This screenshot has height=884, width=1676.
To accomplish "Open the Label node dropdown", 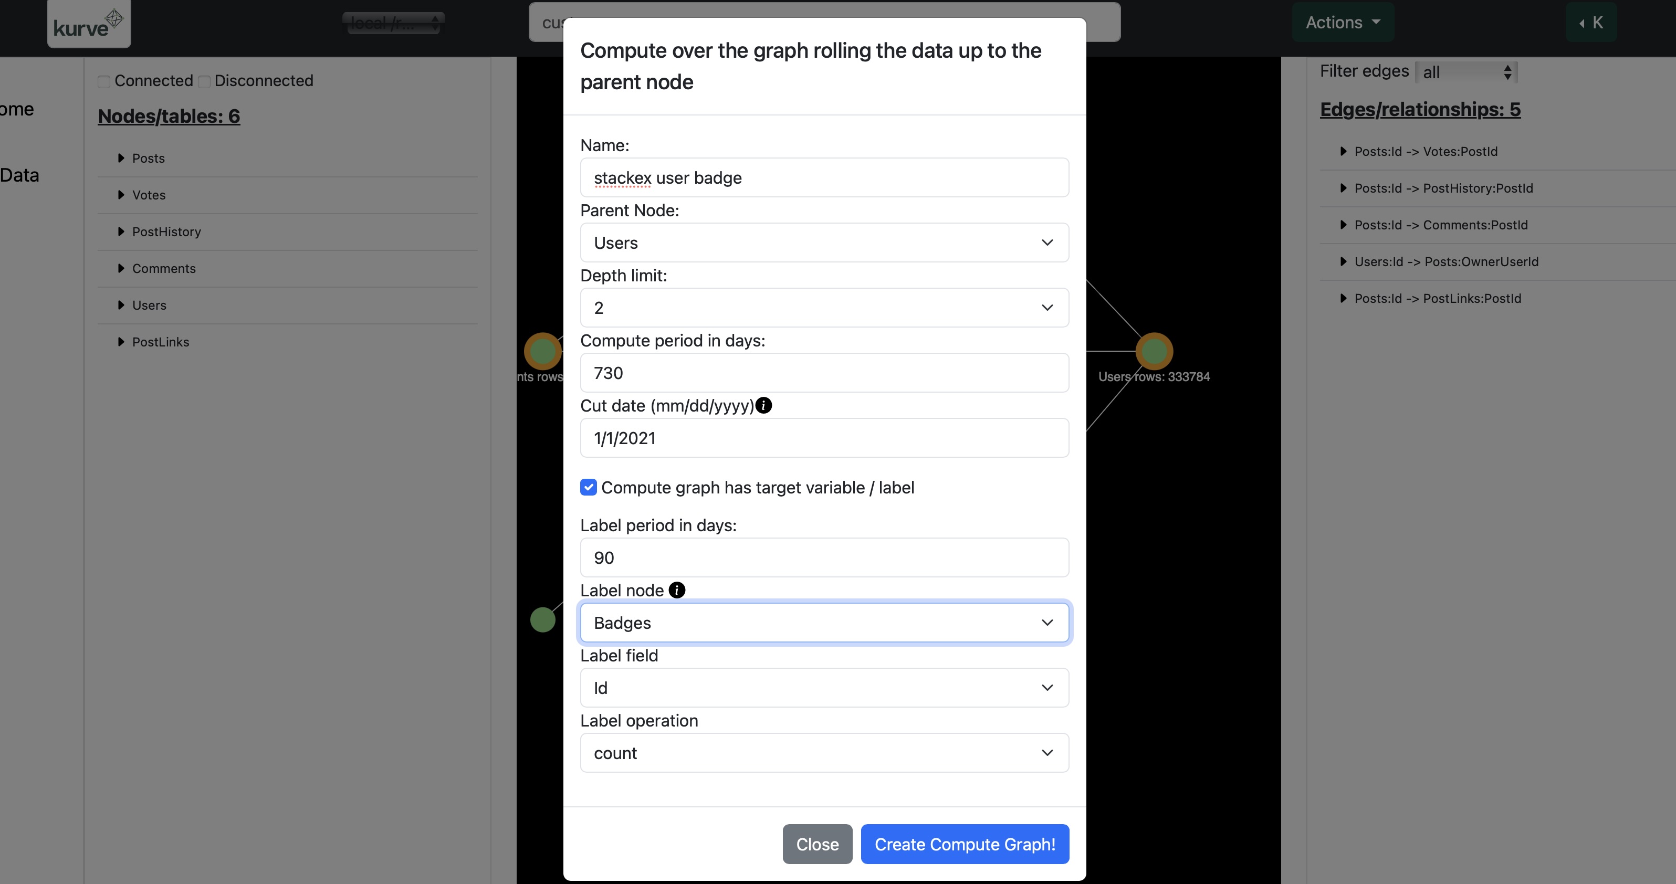I will (x=824, y=623).
